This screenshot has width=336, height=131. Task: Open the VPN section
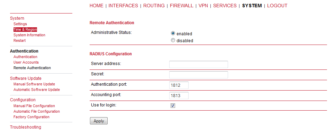[x=203, y=6]
